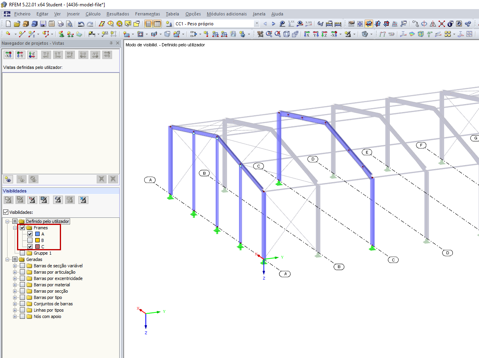Screen dimensions: 479x358
Task: Click first visibility tool icon under Visibilidades
Action: pos(8,200)
